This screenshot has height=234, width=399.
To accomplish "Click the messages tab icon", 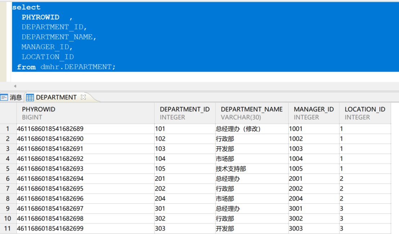I will click(x=4, y=97).
